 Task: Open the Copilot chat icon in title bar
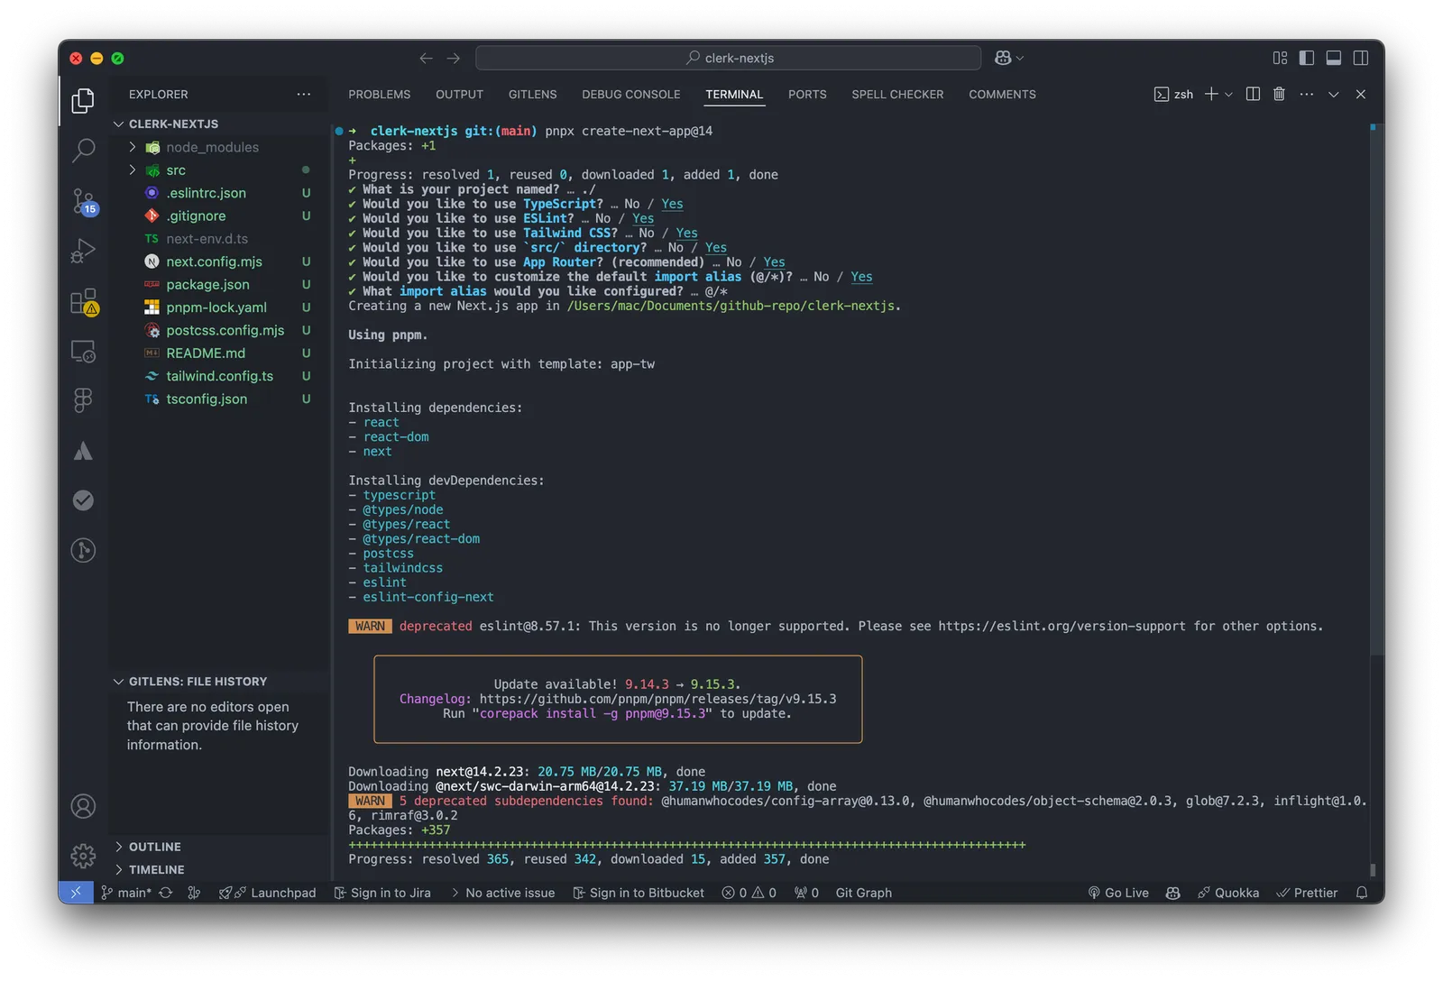pos(1003,58)
